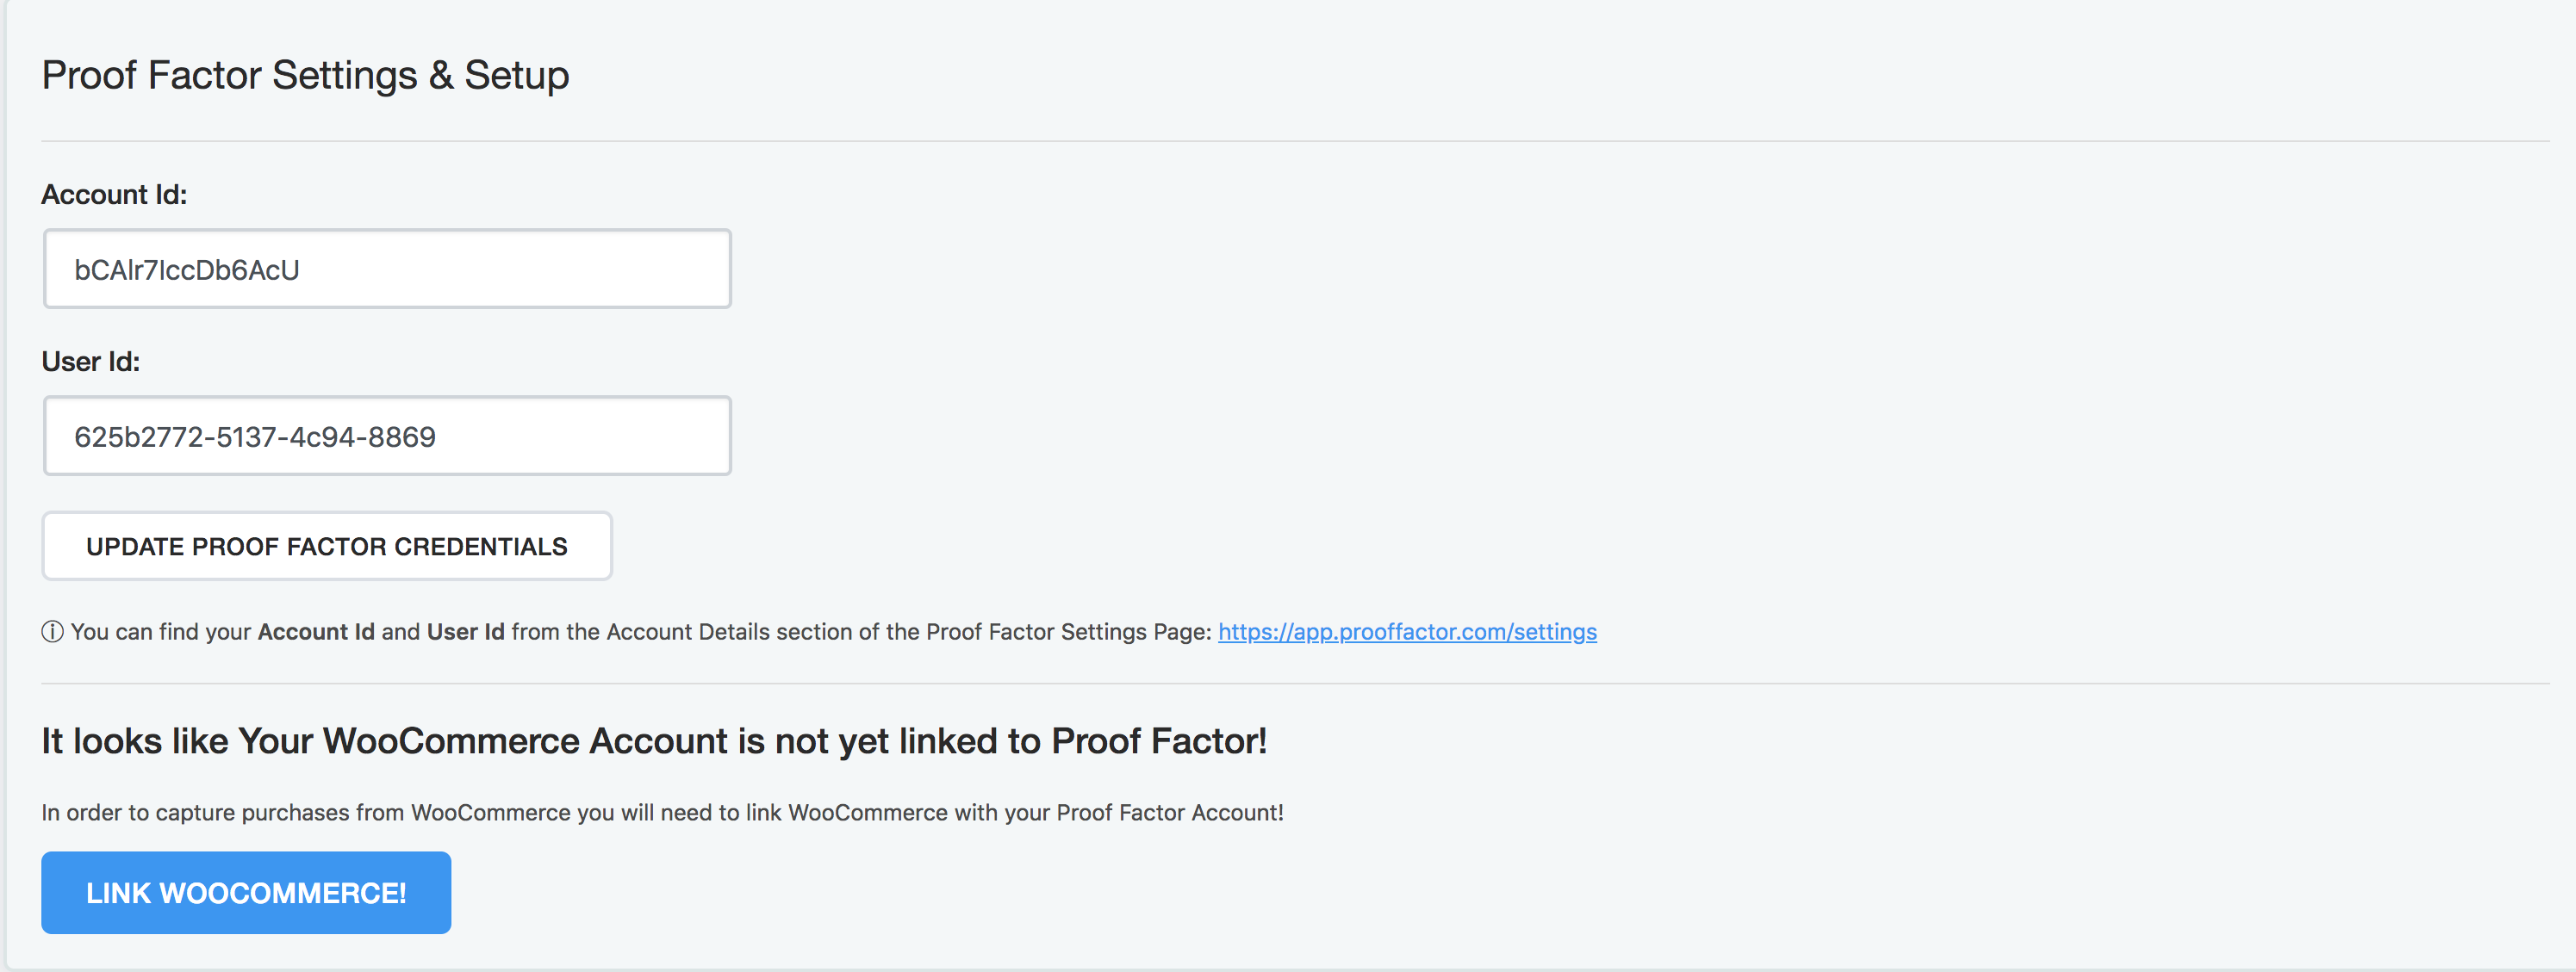2576x972 pixels.
Task: Click 'Proof Factor Settings Page:' before the link
Action: coord(1068,632)
